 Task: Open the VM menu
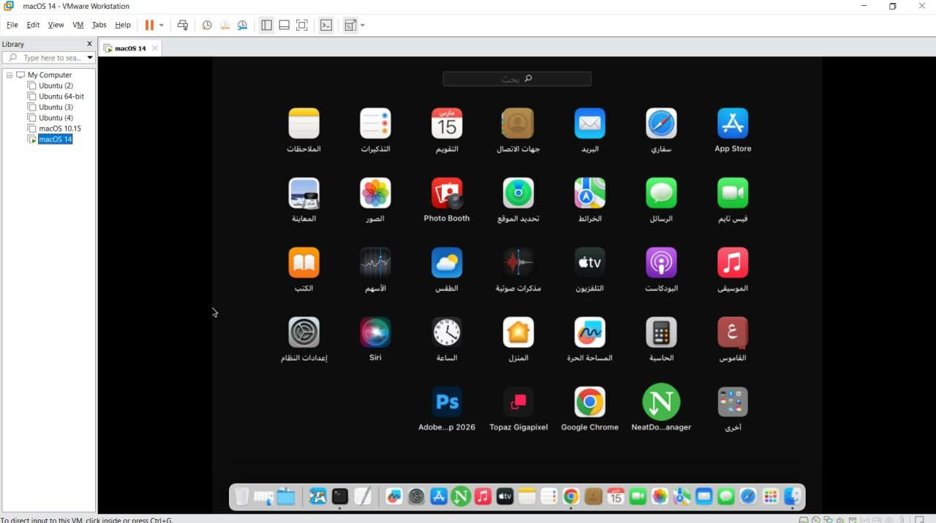(78, 25)
